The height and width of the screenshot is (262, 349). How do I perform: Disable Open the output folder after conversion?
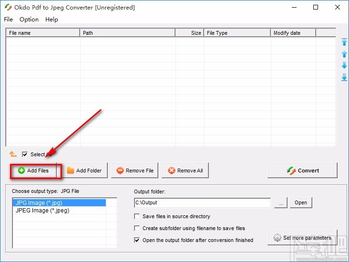[x=137, y=240]
